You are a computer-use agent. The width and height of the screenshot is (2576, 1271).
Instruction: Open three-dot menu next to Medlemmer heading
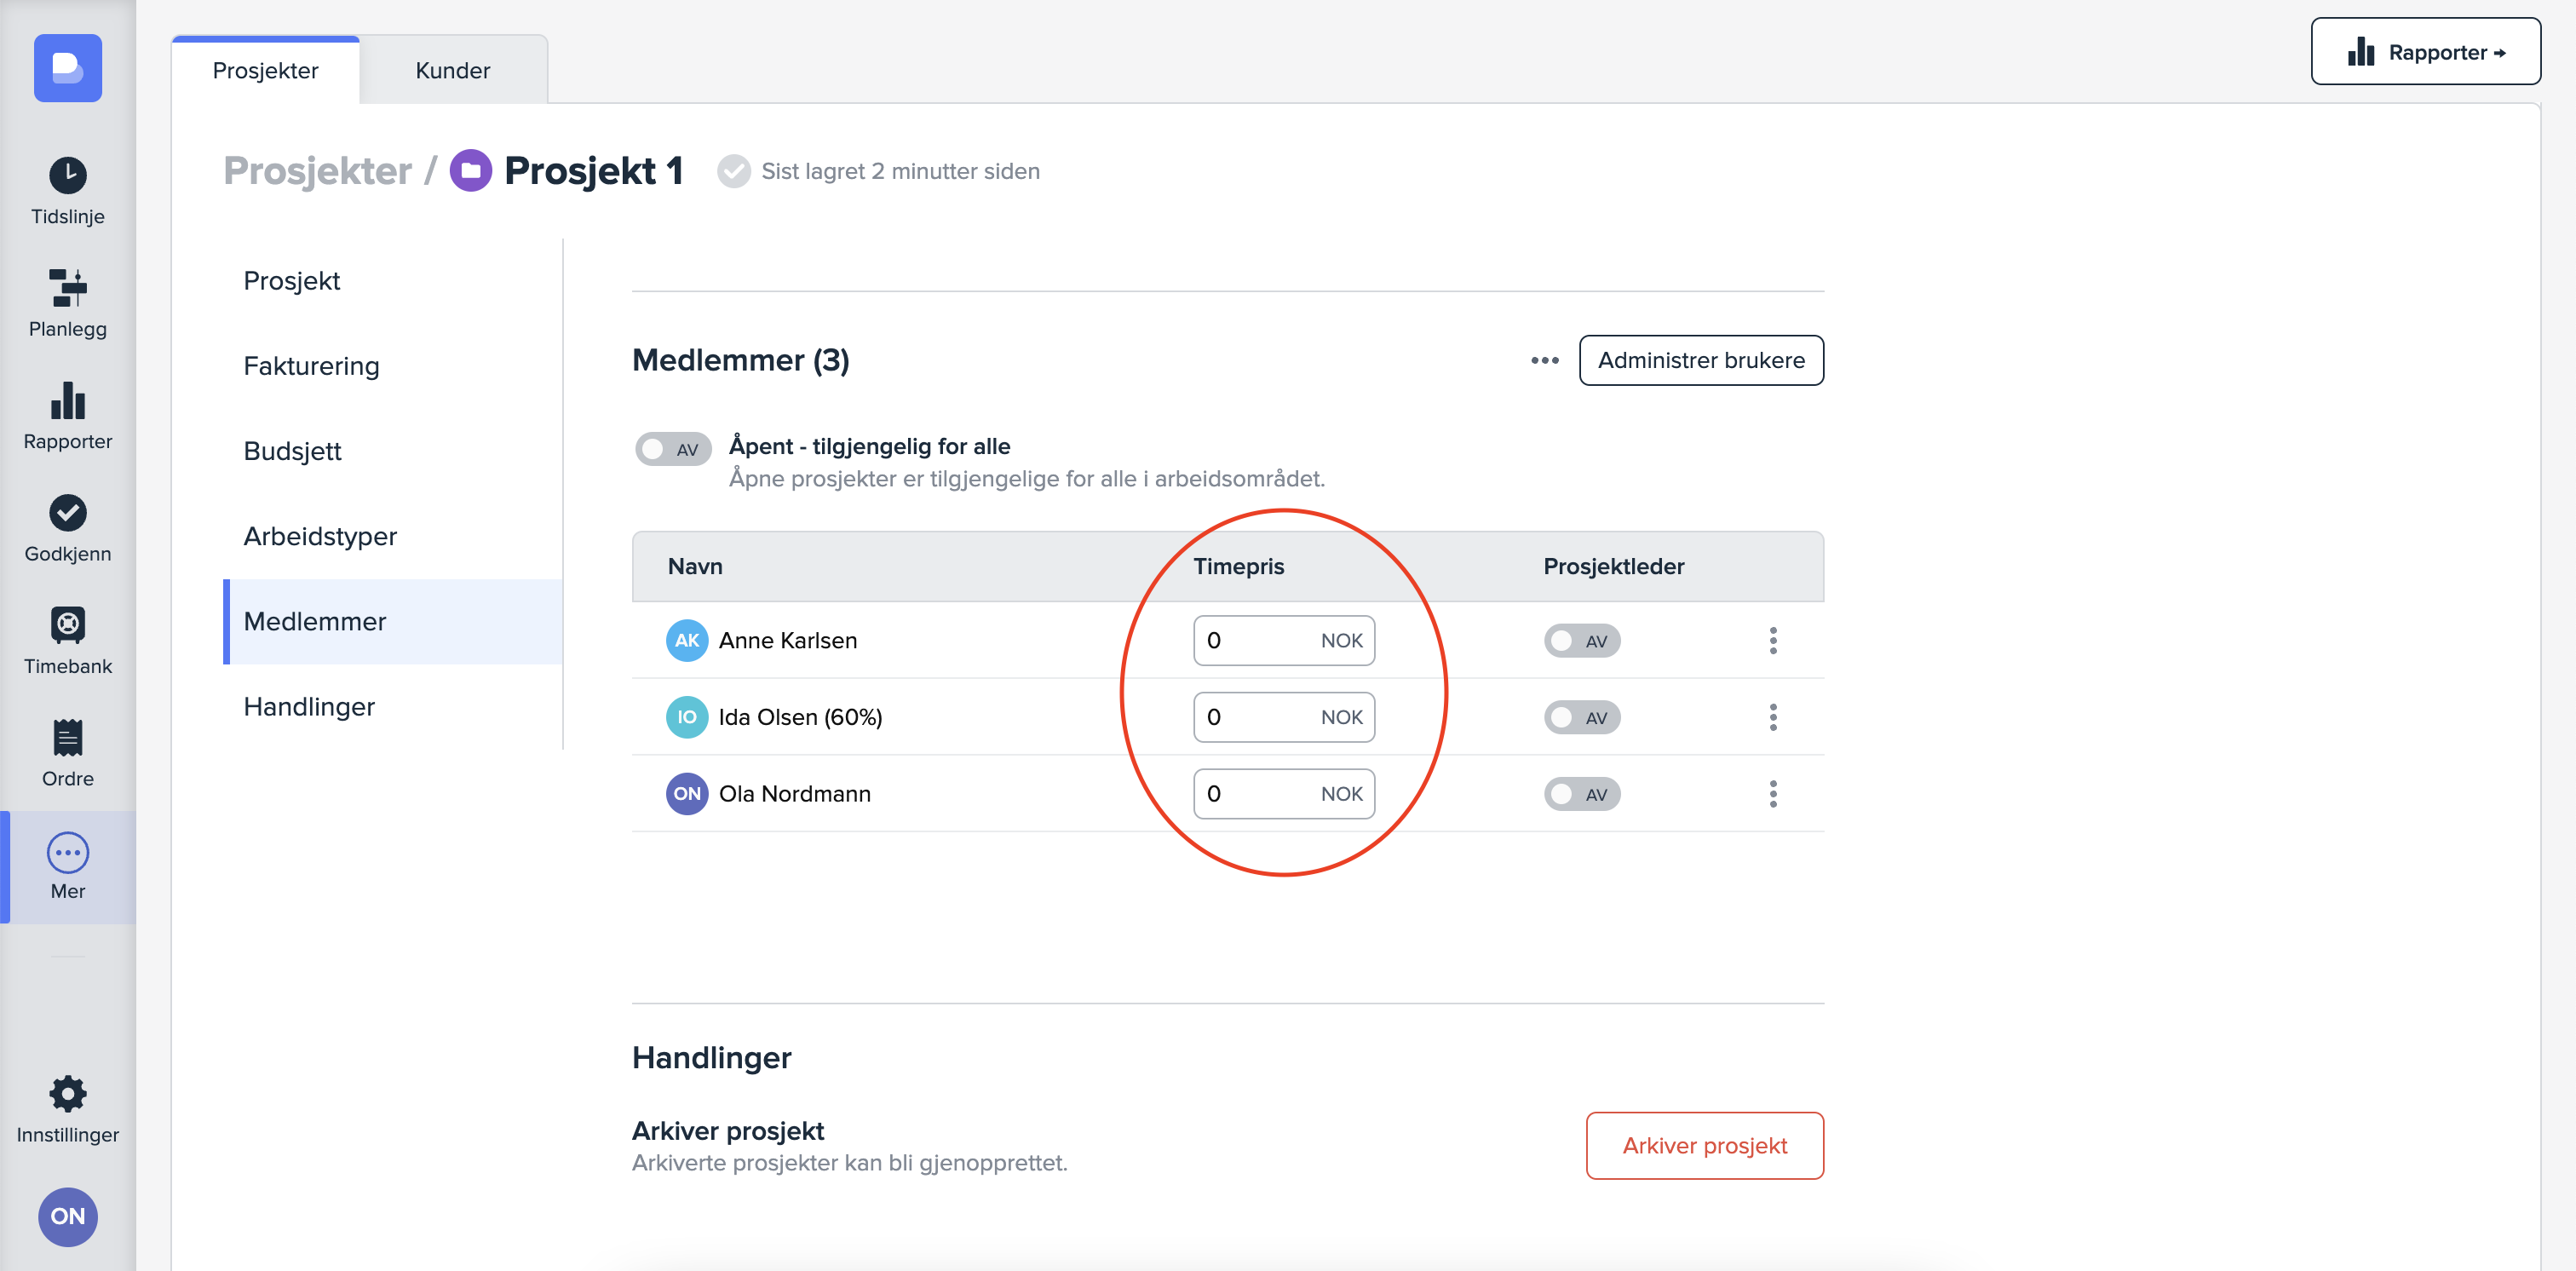pos(1544,360)
